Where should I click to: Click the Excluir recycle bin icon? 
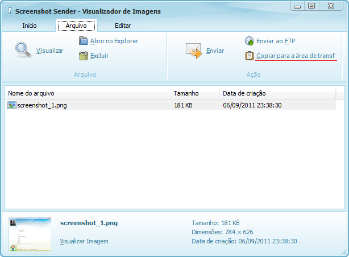point(84,56)
